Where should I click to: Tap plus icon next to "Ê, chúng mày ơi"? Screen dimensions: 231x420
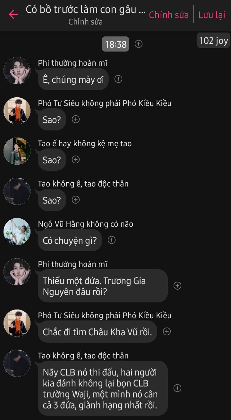[118, 79]
